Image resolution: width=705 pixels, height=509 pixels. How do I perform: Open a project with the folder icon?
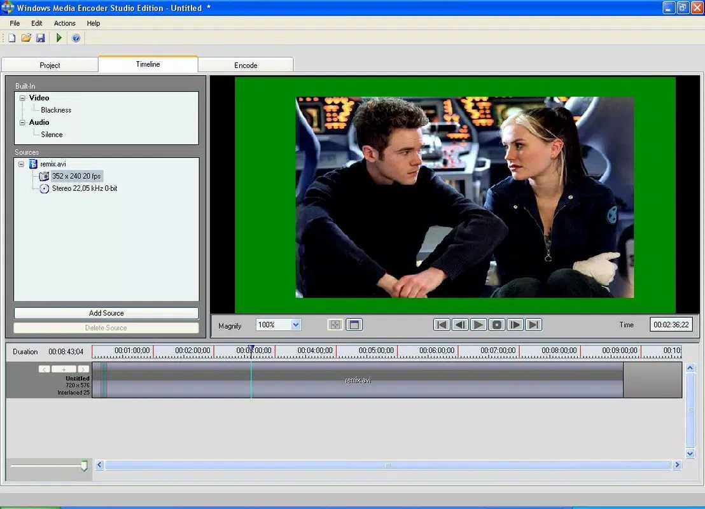click(26, 38)
